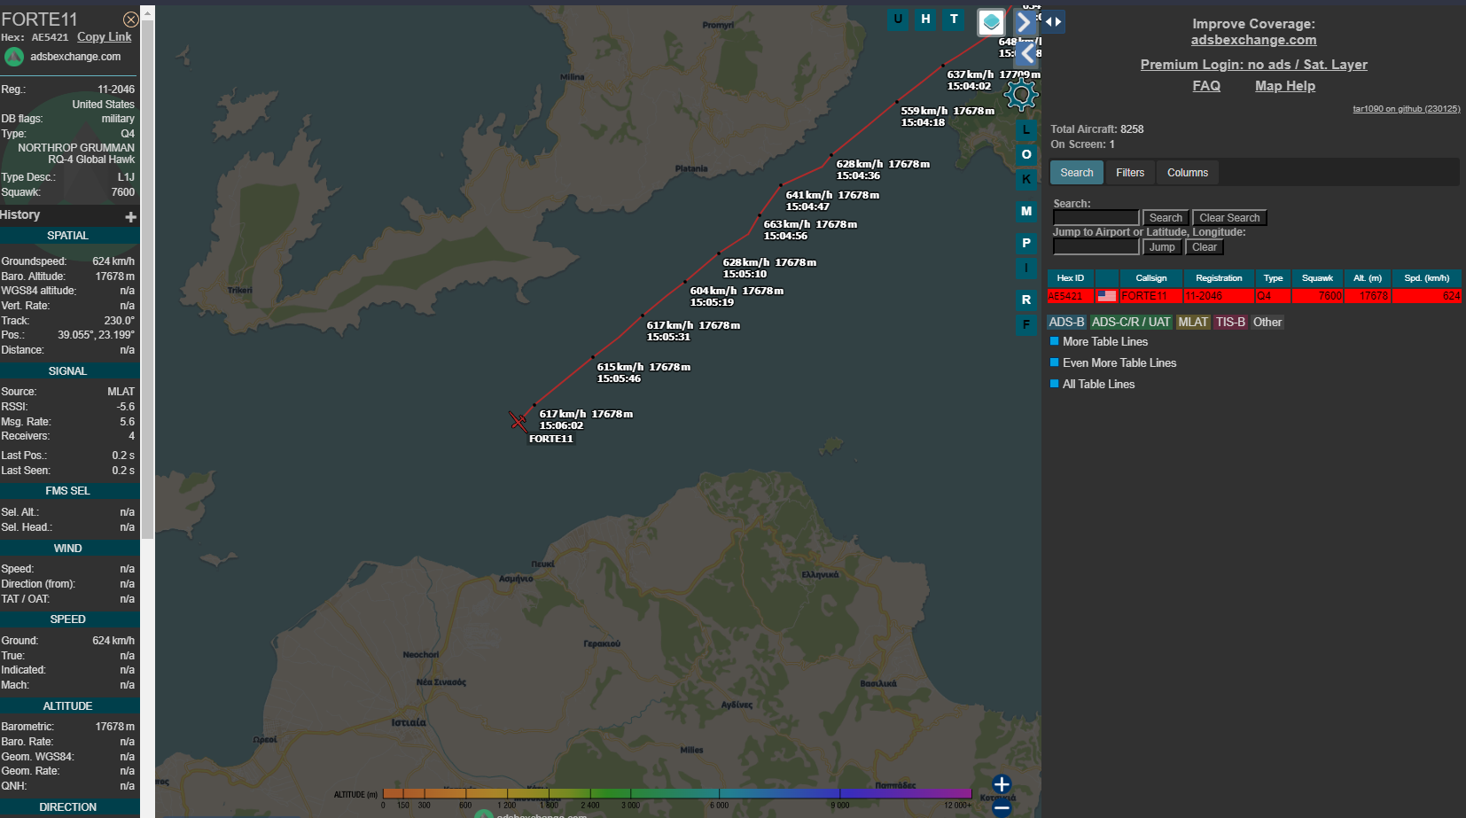Screen dimensions: 1466x818
Task: Copy the aircraft link
Action: tap(104, 37)
